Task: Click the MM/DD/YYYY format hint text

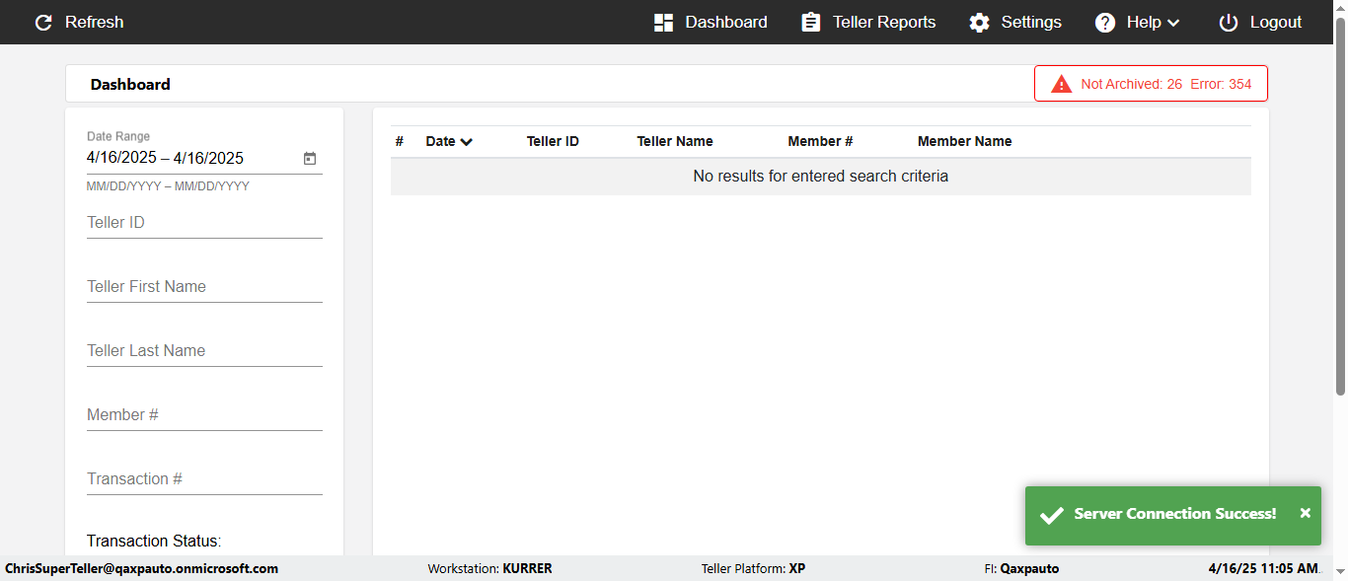Action: (x=168, y=186)
